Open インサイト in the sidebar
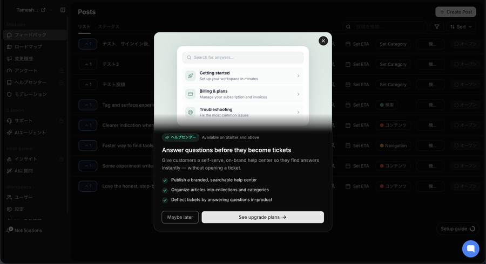 click(x=35, y=159)
